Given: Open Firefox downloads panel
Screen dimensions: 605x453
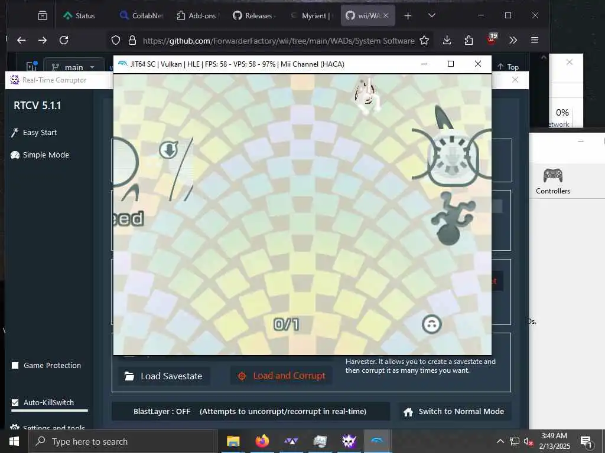Looking at the screenshot, I should click(x=447, y=40).
